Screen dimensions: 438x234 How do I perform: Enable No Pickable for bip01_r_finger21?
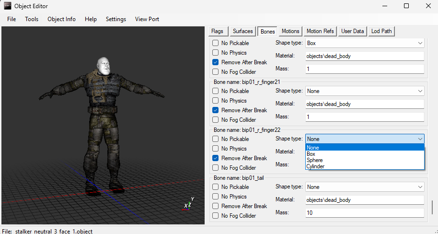pyautogui.click(x=216, y=91)
